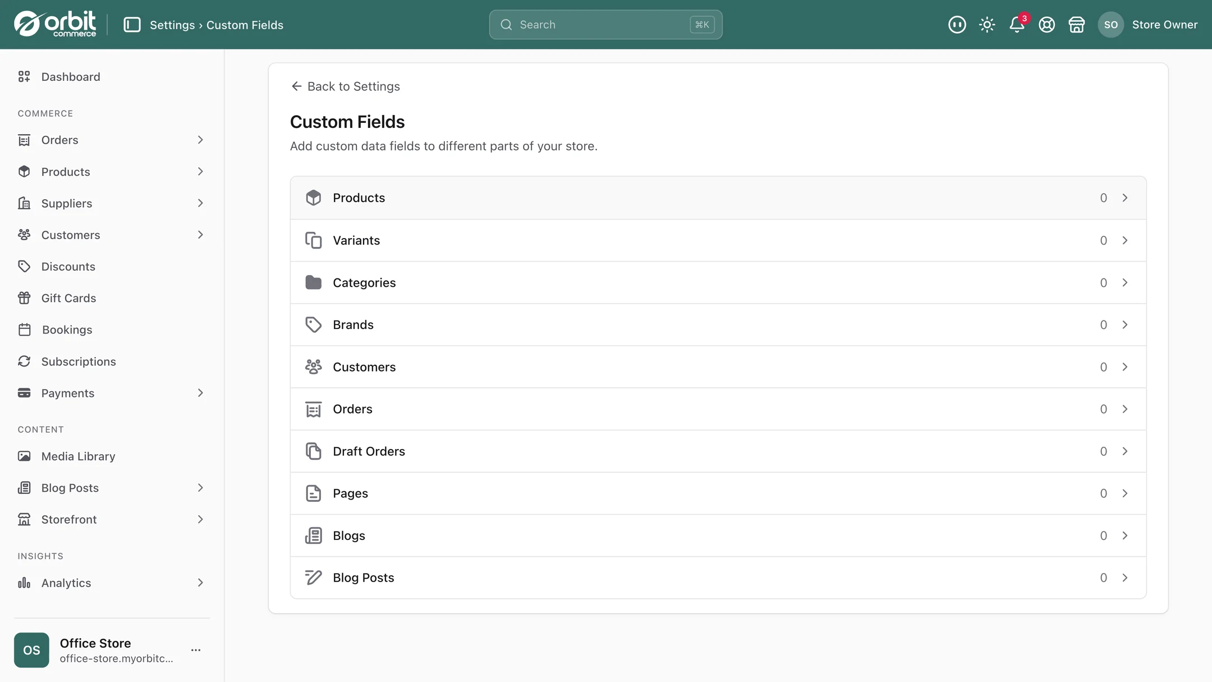
Task: Open Draft Orders custom fields row
Action: click(x=718, y=451)
